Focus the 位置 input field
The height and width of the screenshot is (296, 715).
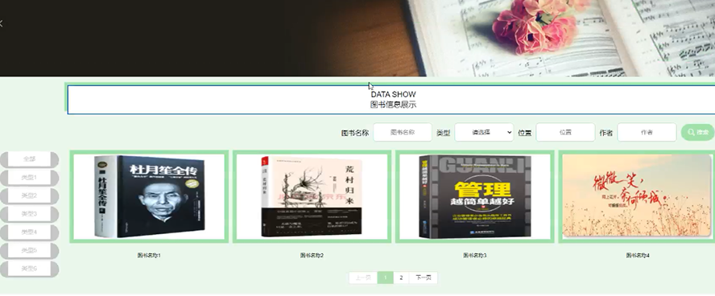pyautogui.click(x=565, y=133)
